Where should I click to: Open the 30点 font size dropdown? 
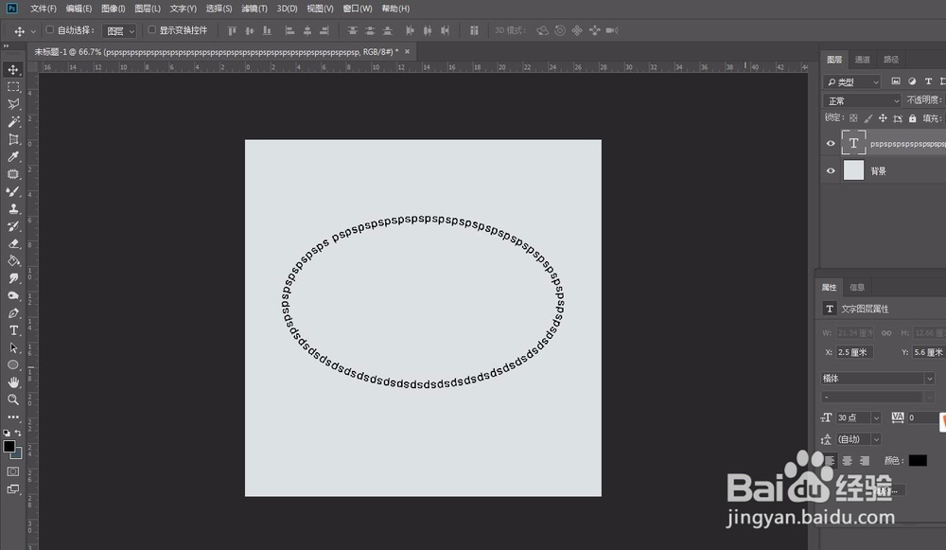(876, 417)
